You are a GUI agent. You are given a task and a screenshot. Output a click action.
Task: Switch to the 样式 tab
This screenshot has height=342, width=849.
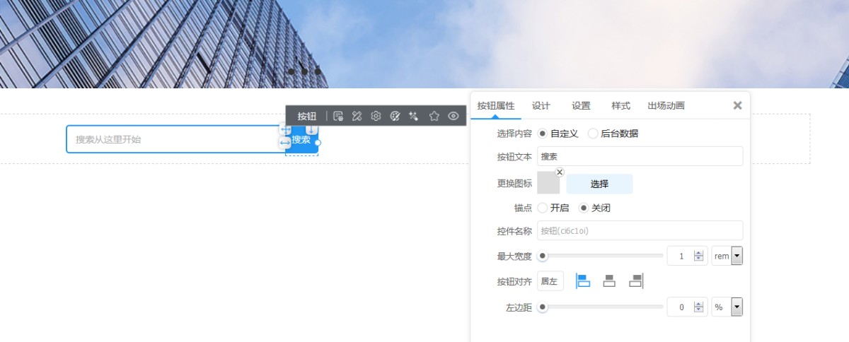click(620, 105)
